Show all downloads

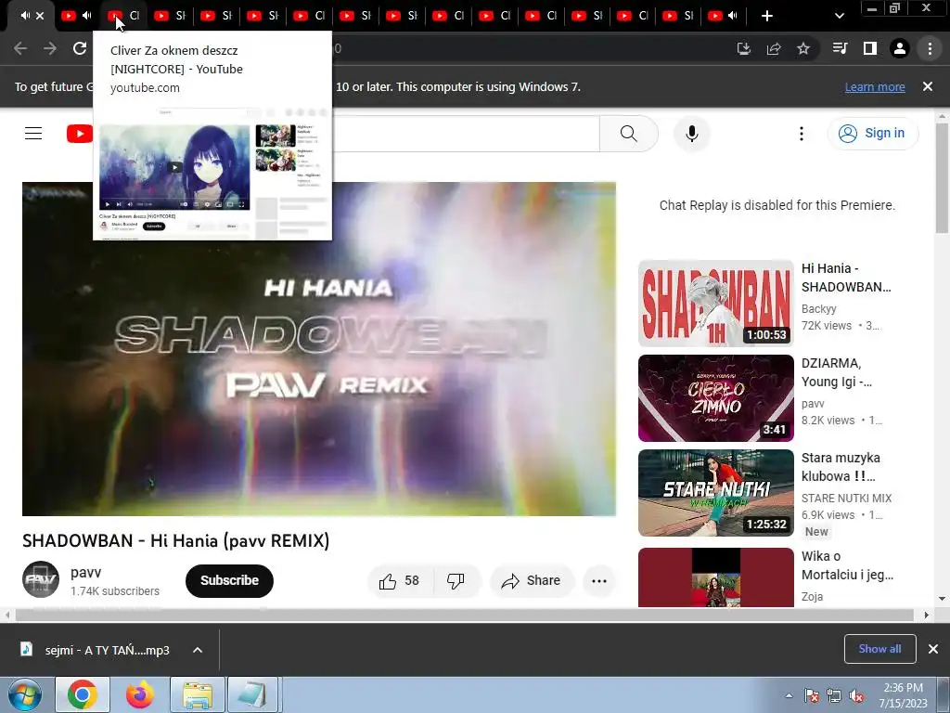(879, 649)
